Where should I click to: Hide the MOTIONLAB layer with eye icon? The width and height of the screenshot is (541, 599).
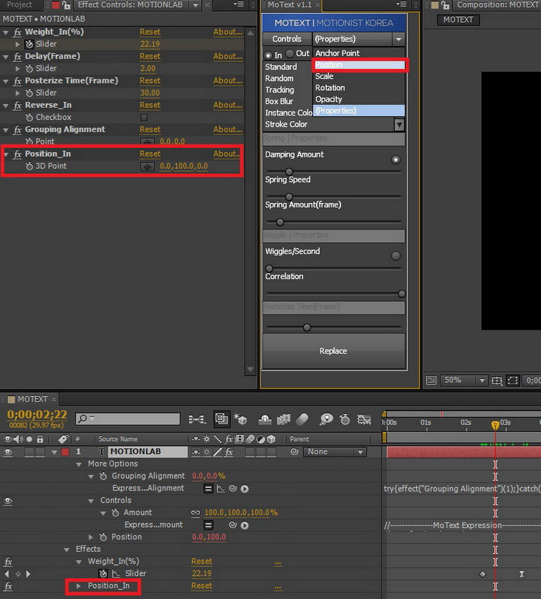tap(8, 452)
